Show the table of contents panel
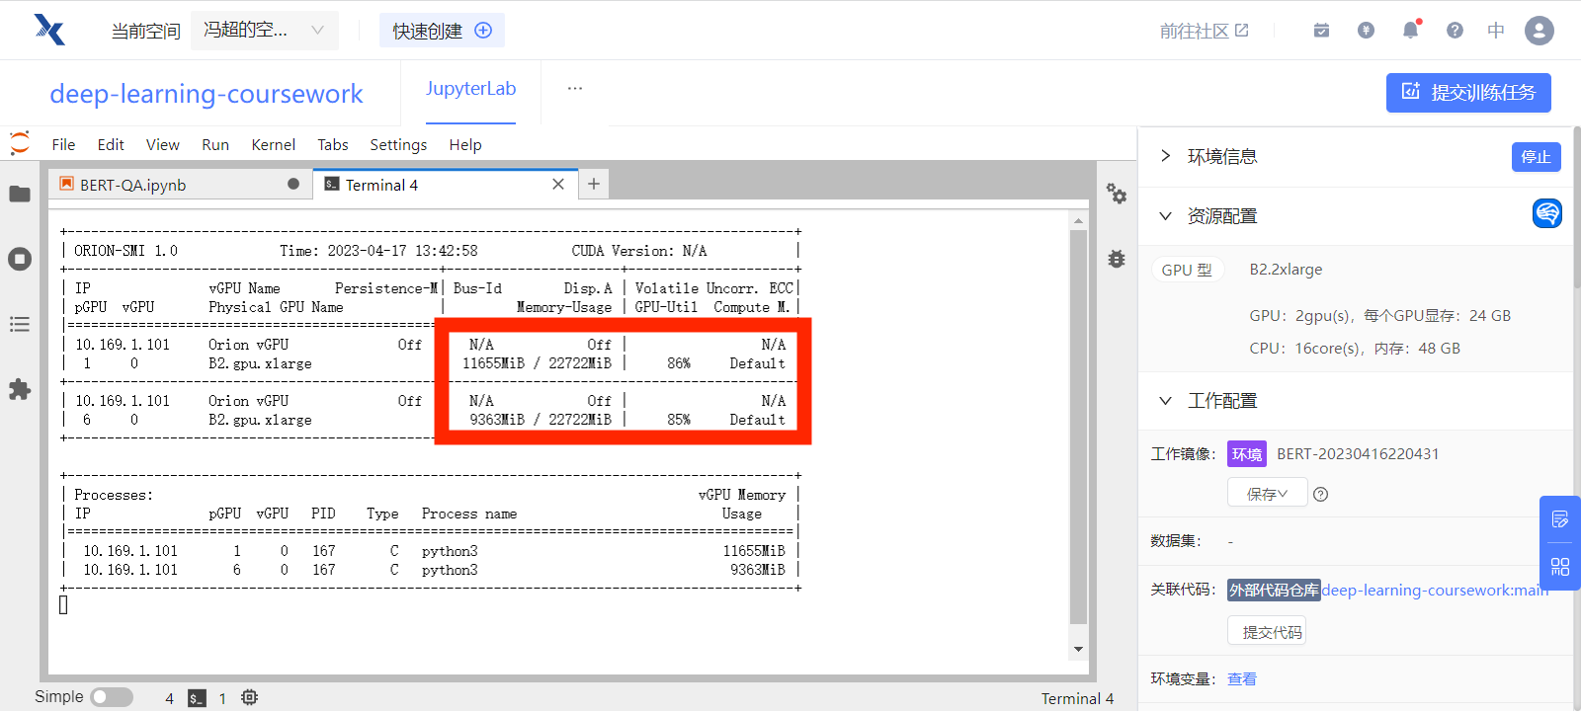 click(x=20, y=325)
